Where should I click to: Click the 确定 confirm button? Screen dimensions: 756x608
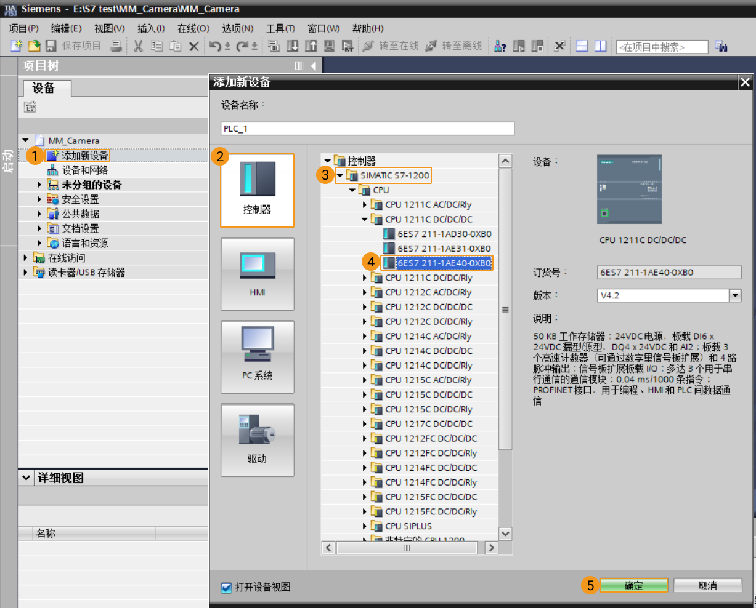[x=634, y=585]
